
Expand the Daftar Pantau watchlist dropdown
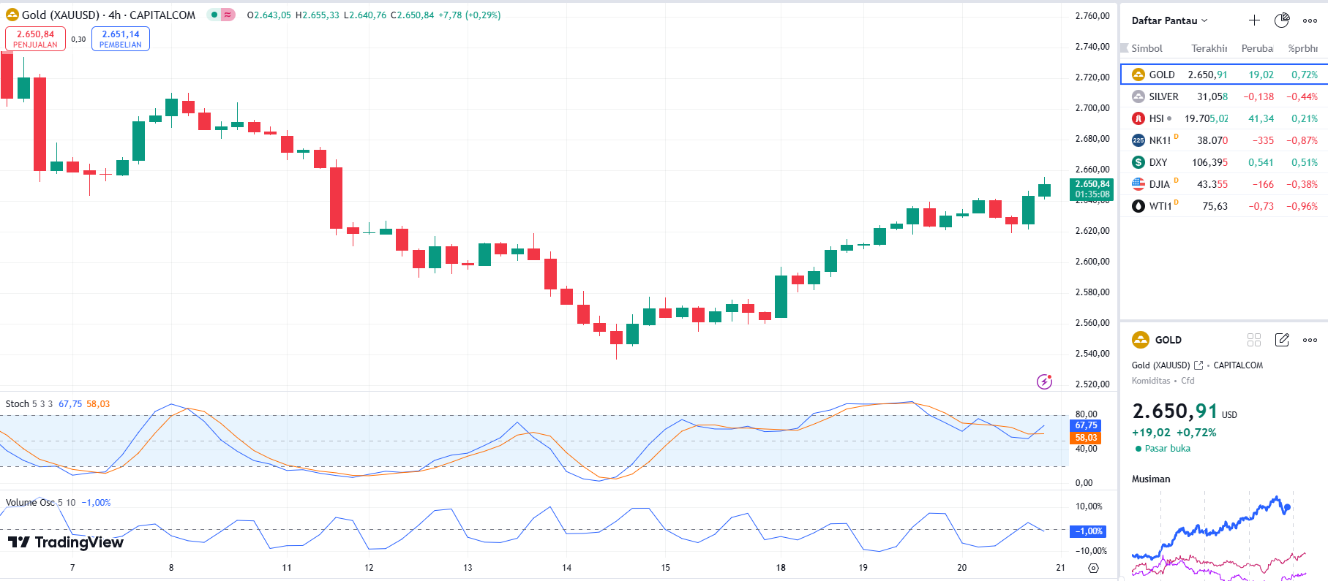click(x=1169, y=20)
